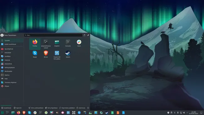This screenshot has width=204, height=115.
Task: Open Oracle VM VirtualBox icon
Action: pyautogui.click(x=57, y=55)
